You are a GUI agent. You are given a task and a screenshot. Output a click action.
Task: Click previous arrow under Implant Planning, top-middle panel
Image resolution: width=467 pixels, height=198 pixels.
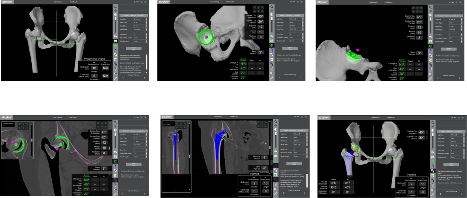click(279, 78)
